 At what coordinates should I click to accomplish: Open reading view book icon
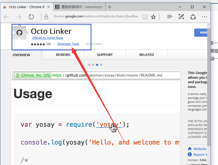pyautogui.click(x=145, y=17)
